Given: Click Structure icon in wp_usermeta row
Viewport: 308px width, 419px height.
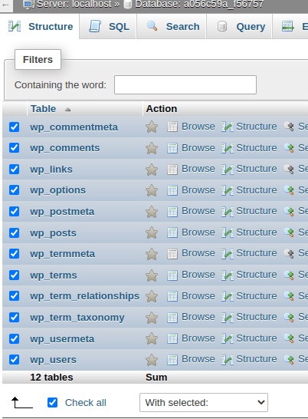Looking at the screenshot, I should 227,338.
